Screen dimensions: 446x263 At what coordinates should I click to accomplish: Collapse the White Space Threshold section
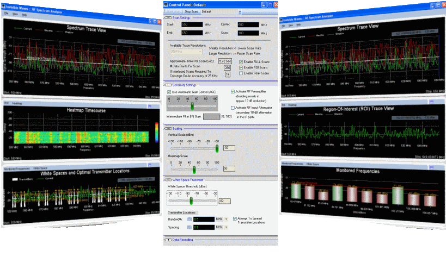pos(168,180)
